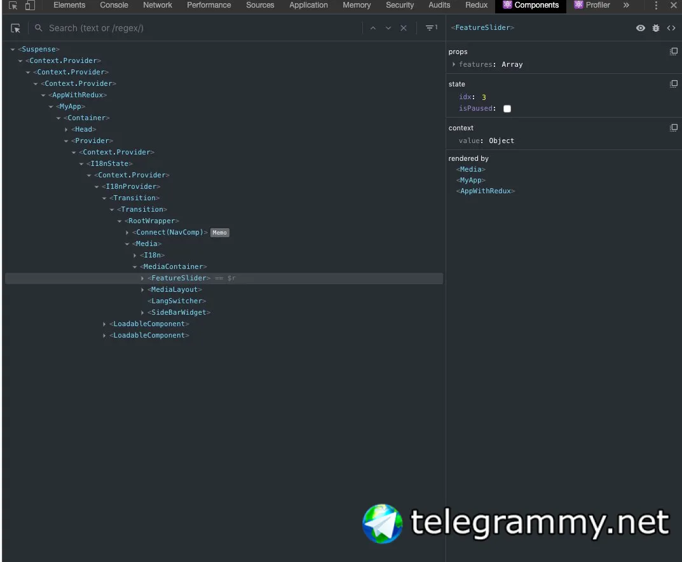
Task: Toggle the isPaused checkbox
Action: coord(507,109)
